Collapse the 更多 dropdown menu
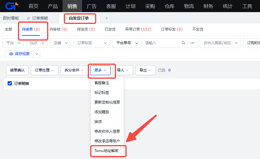The height and width of the screenshot is (159, 260). click(101, 70)
